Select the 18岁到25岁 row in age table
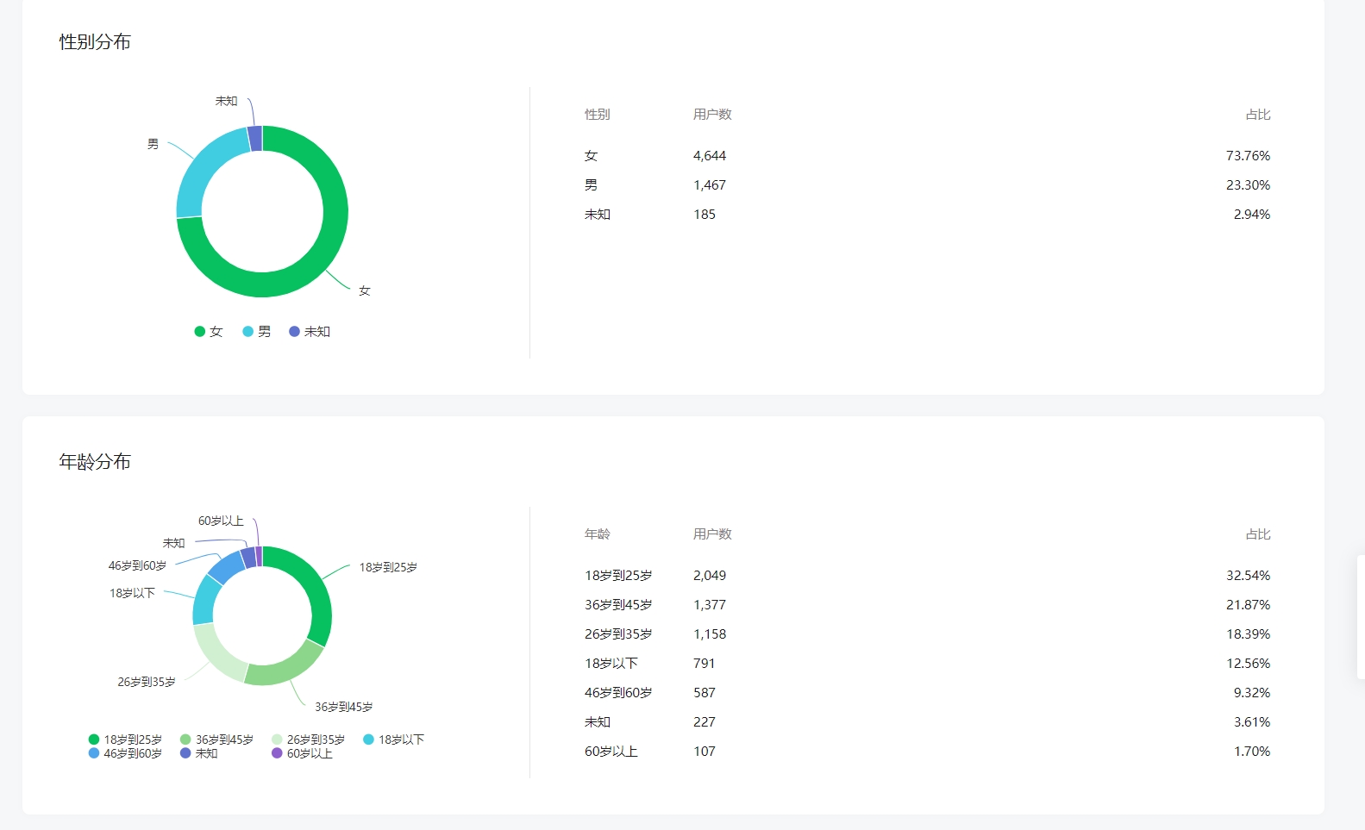1365x830 pixels. coord(927,576)
